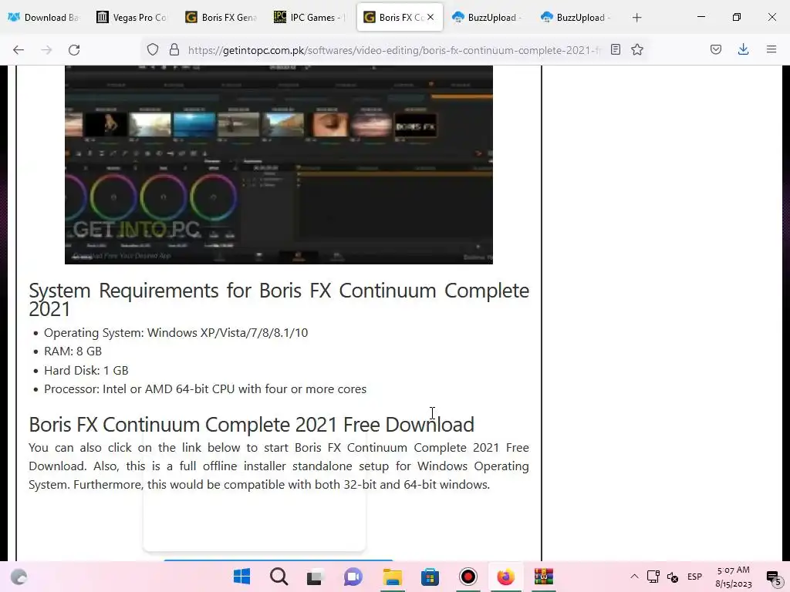Click the Free Download heading

point(252,425)
